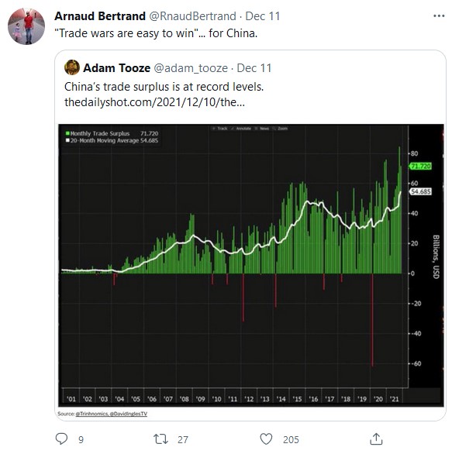Click the 205 likes count

(291, 439)
